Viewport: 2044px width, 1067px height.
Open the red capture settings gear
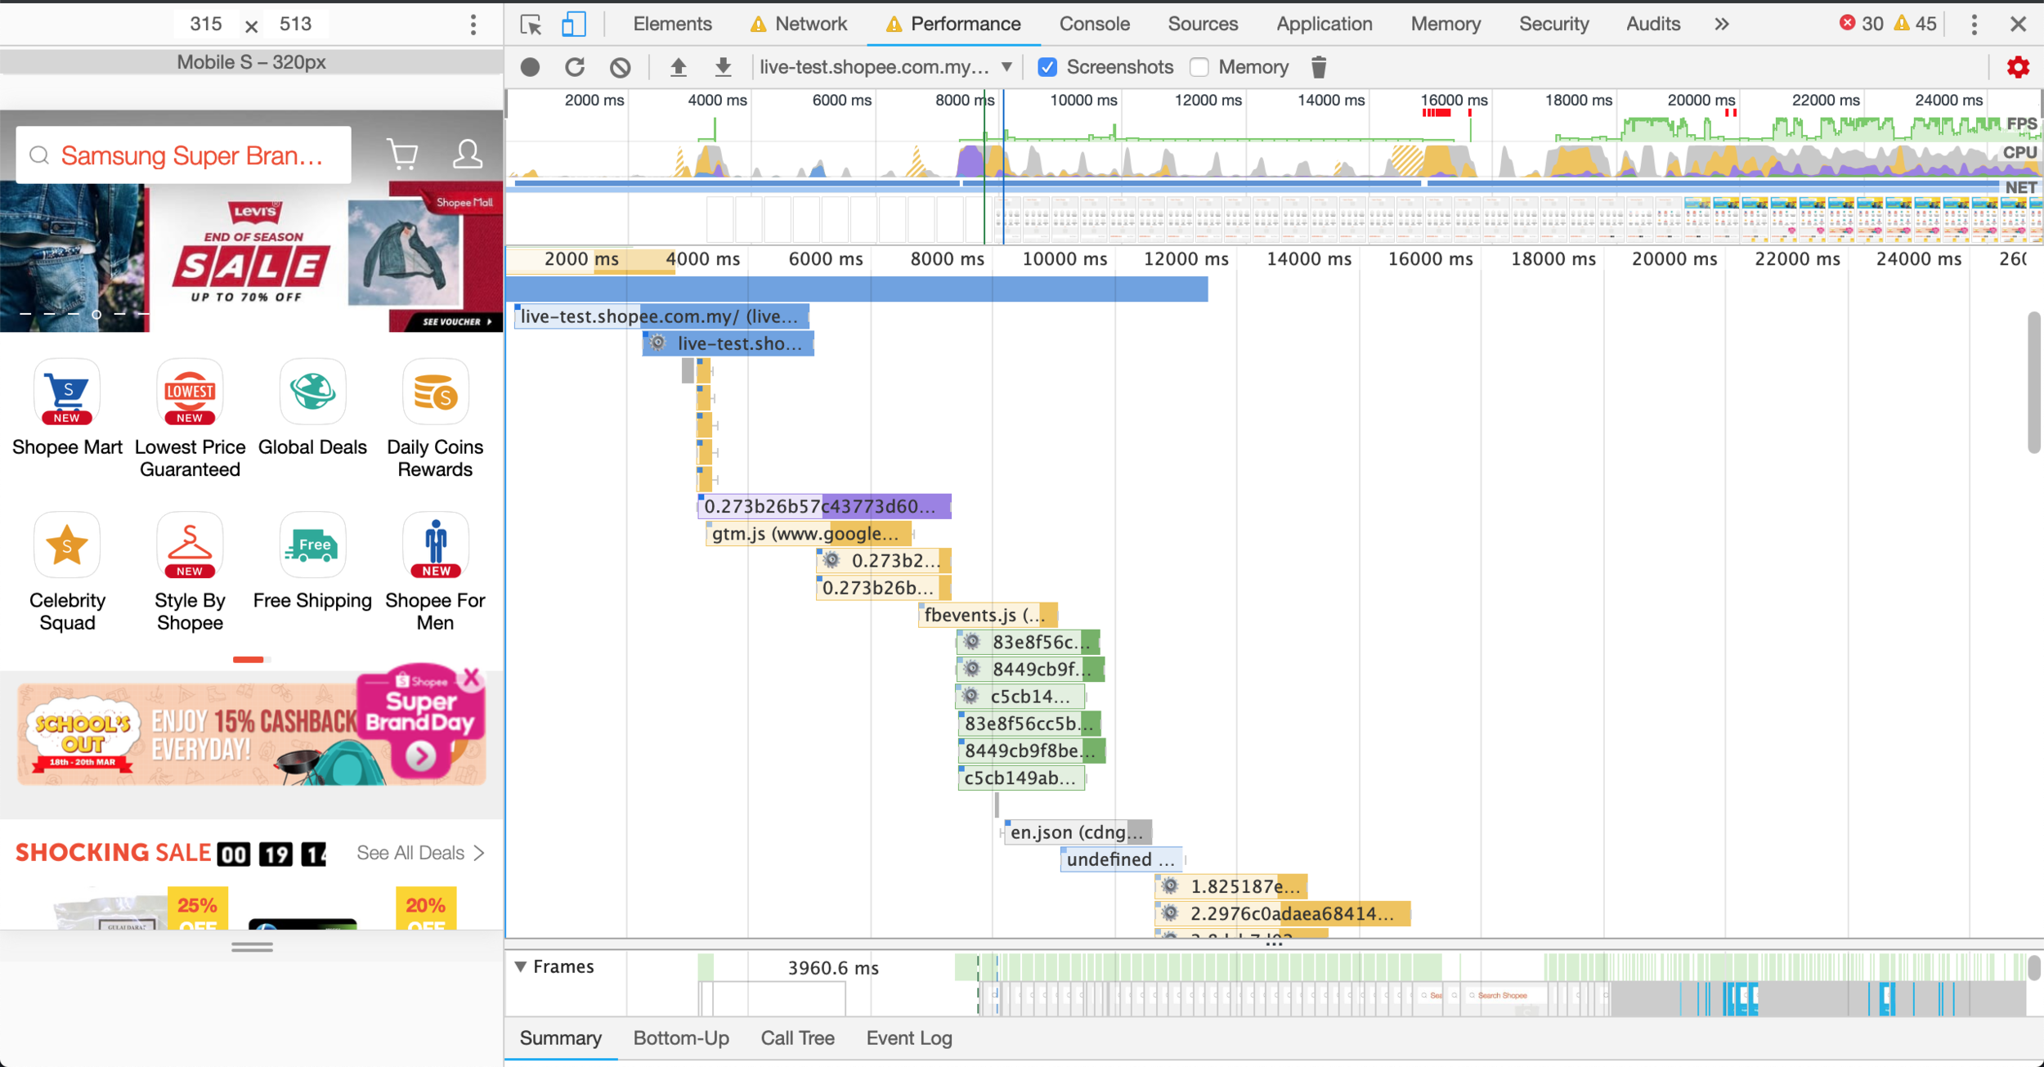click(x=2018, y=67)
